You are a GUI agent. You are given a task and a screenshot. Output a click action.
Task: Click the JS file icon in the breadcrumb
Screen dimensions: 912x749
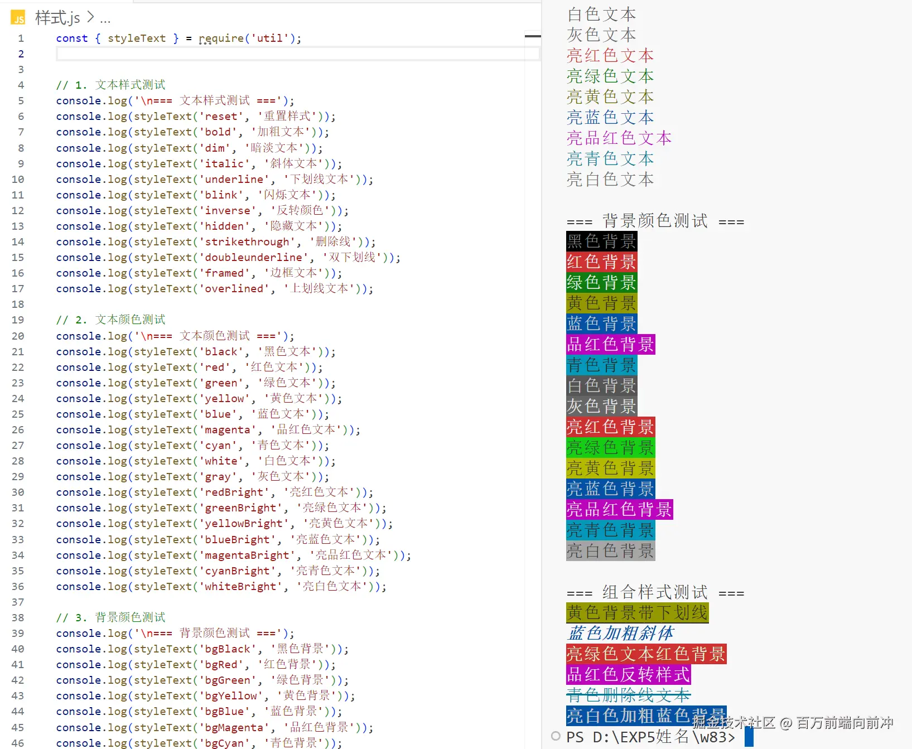coord(18,18)
